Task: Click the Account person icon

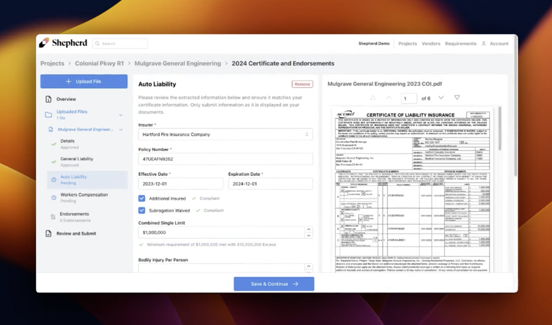Action: click(x=484, y=44)
